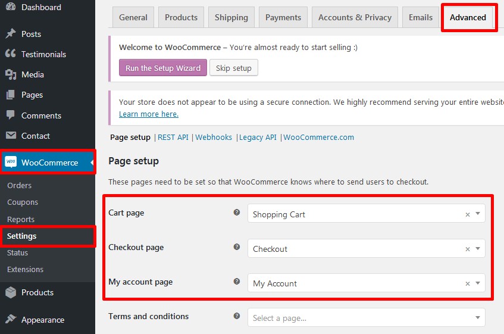Viewport: 504px width, 334px height.
Task: Click the WooCommerce Woo logo icon
Action: 11,162
